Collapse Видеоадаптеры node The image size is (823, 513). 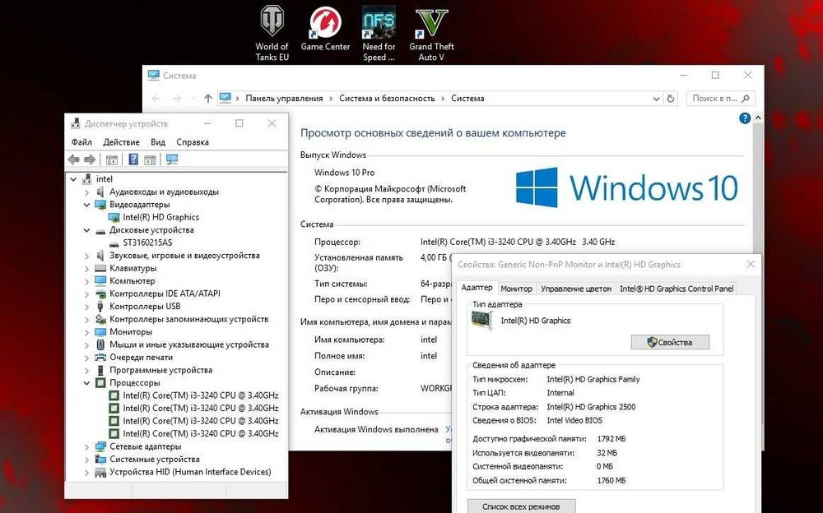86,205
